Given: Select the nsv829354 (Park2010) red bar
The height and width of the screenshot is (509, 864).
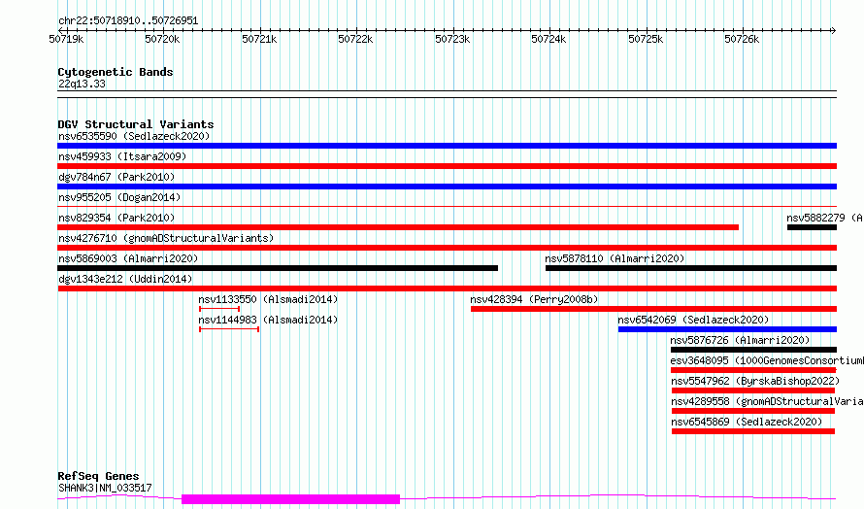Looking at the screenshot, I should click(398, 227).
